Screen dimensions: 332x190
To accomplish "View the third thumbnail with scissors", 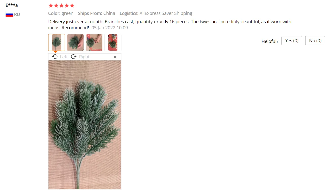I will point(94,42).
